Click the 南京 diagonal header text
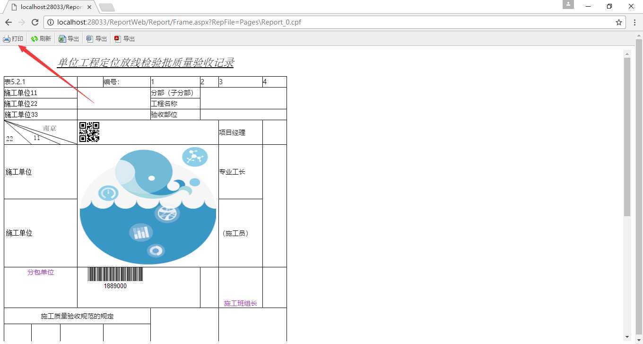The height and width of the screenshot is (344, 643). point(50,128)
